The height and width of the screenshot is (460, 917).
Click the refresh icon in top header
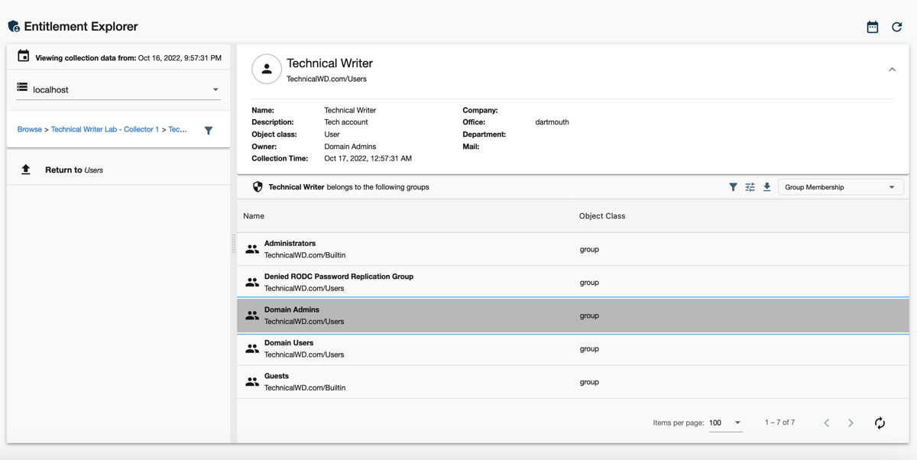(x=897, y=27)
